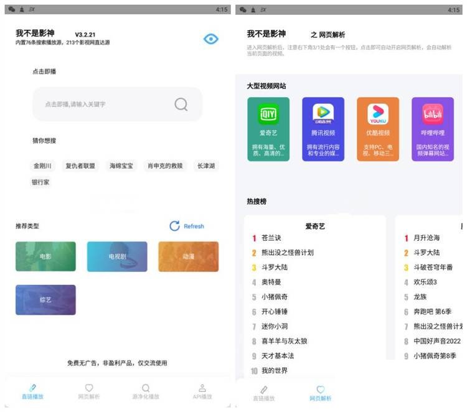Select suggested search 金刚川
Image resolution: width=467 pixels, height=412 pixels.
pyautogui.click(x=42, y=166)
